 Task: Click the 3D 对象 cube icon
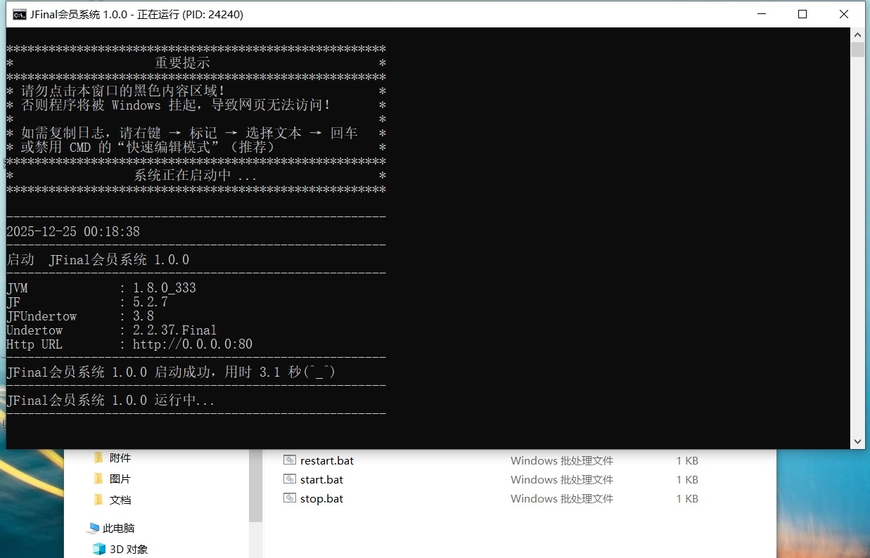98,550
